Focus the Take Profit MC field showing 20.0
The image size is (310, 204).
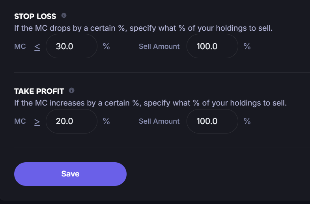pos(71,121)
